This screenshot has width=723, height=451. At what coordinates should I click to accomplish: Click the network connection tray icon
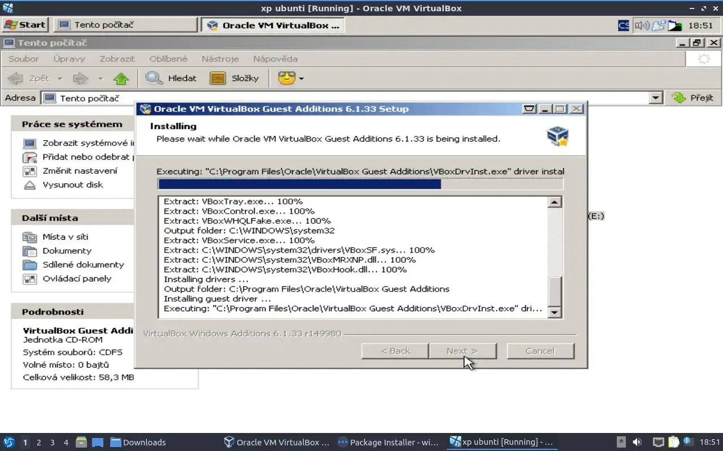point(659,25)
